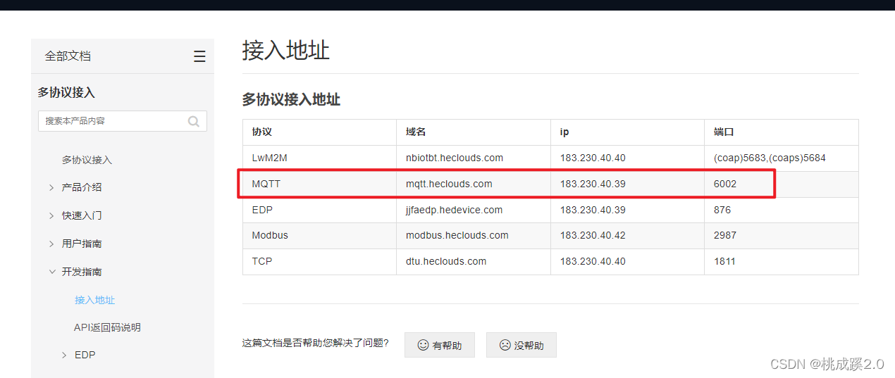Click the search magnifier icon
The width and height of the screenshot is (895, 378).
[193, 121]
